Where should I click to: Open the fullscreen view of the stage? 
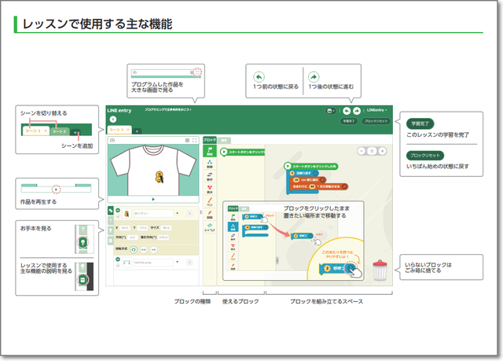tap(194, 140)
